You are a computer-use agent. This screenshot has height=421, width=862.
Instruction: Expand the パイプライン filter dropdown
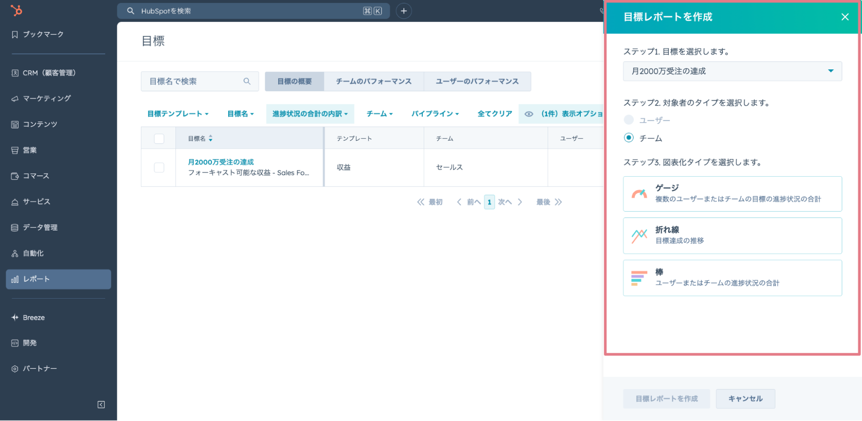click(x=435, y=114)
